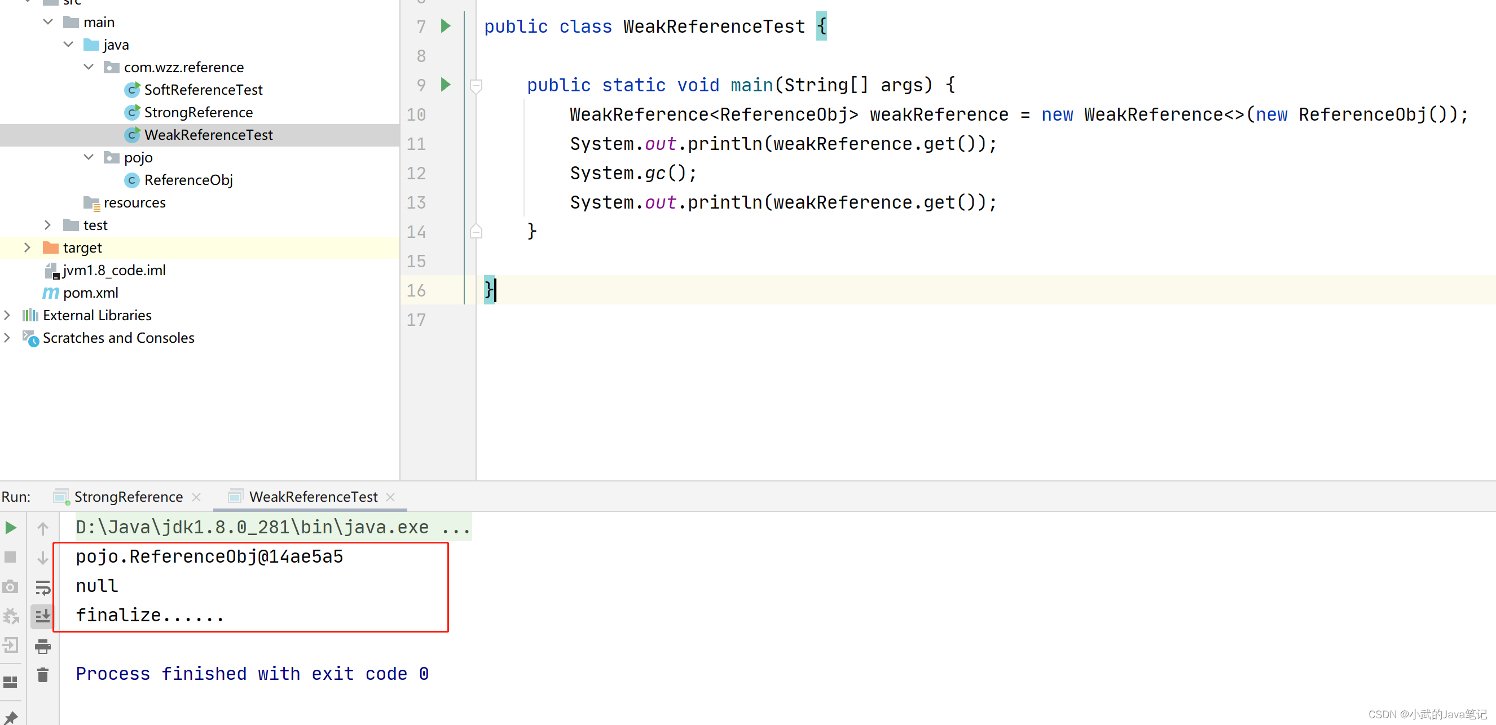Viewport: 1496px width, 725px height.
Task: Click the Up the Stack Trace arrow
Action: pos(42,528)
